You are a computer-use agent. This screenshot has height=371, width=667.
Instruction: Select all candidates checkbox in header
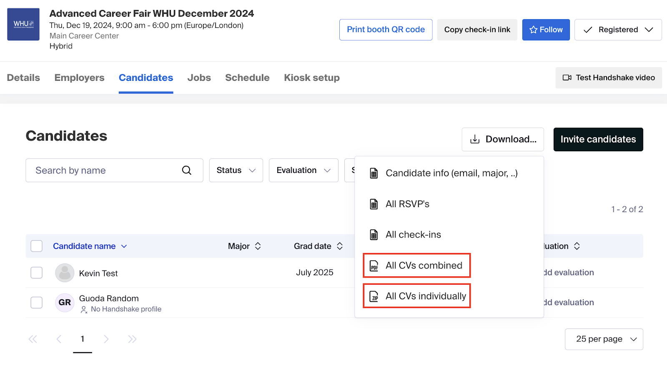(37, 246)
